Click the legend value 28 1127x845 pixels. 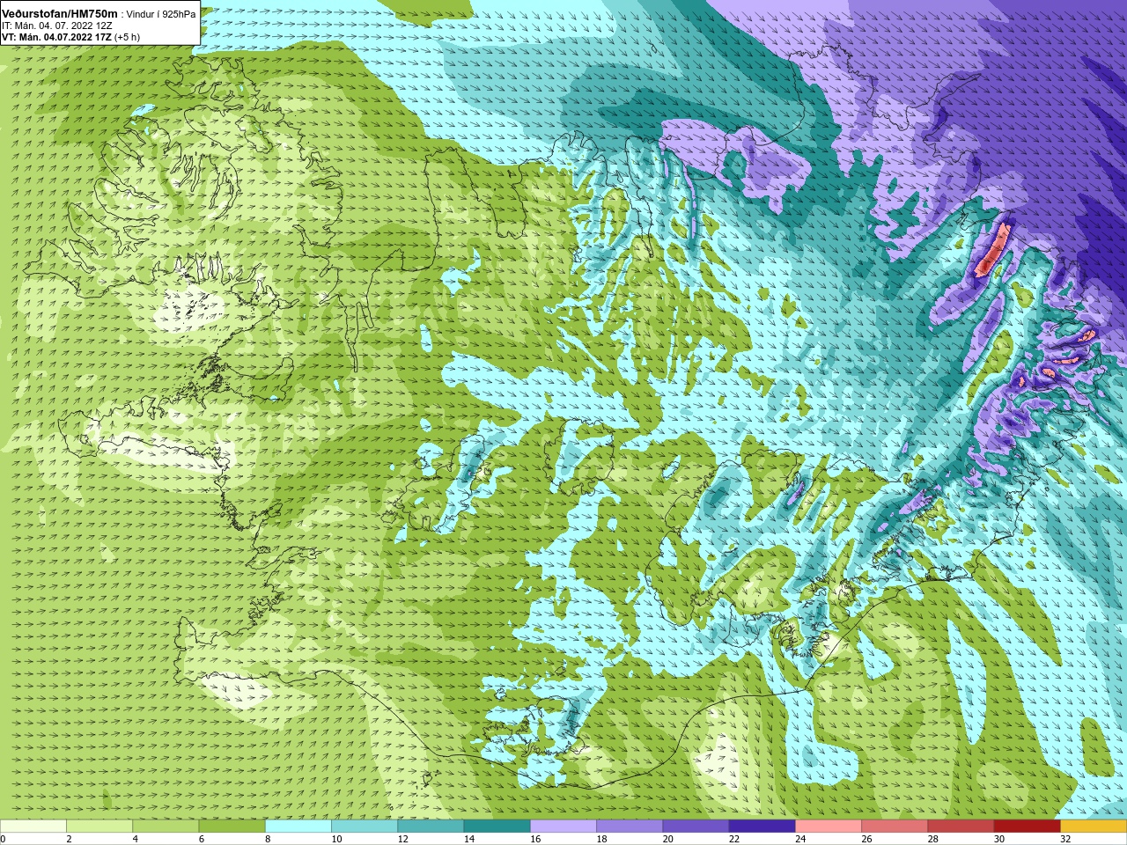932,839
